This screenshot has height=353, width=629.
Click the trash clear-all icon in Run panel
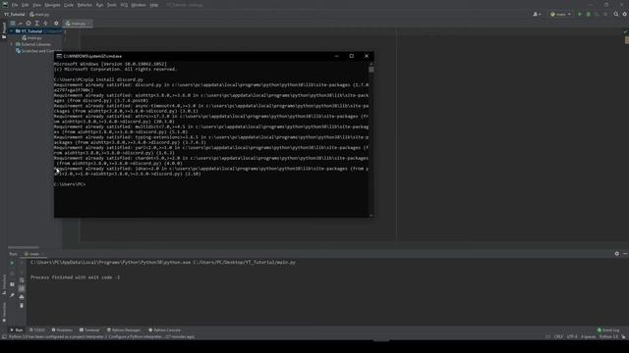(x=22, y=305)
